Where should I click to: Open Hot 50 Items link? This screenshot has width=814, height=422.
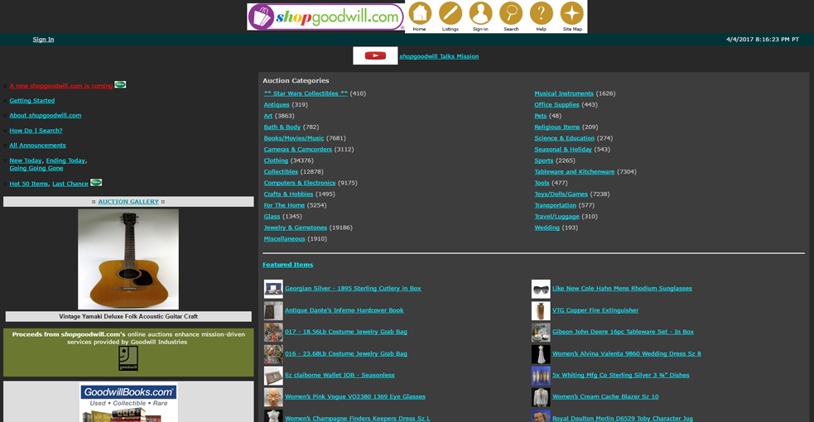coord(28,184)
